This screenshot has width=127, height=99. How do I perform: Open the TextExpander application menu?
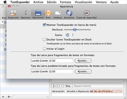[x=20, y=2]
